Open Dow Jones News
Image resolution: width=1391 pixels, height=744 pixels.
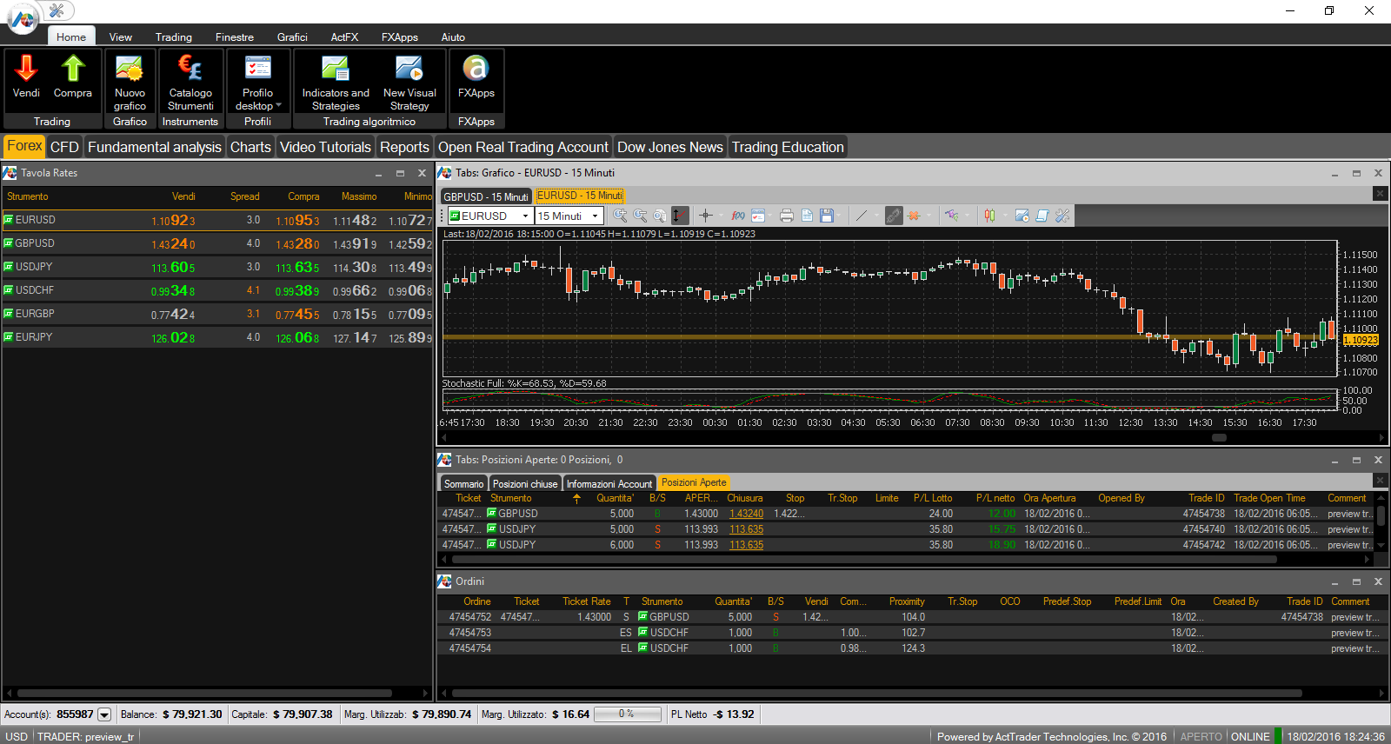coord(670,147)
